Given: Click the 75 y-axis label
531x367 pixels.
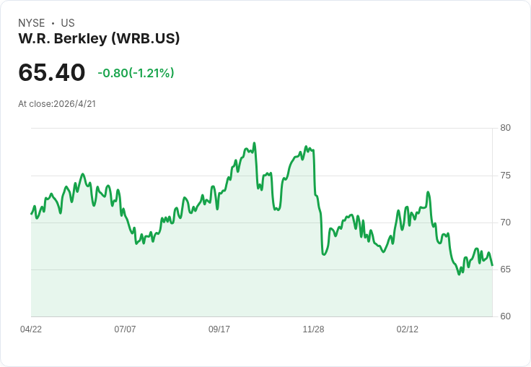Looking at the screenshot, I should pyautogui.click(x=506, y=176).
